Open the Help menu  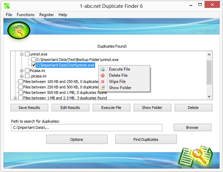pos(63,15)
